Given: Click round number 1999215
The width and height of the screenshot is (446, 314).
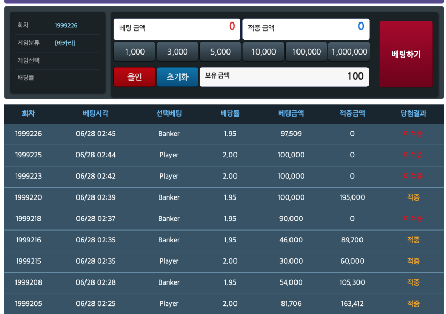Looking at the screenshot, I should [x=28, y=261].
